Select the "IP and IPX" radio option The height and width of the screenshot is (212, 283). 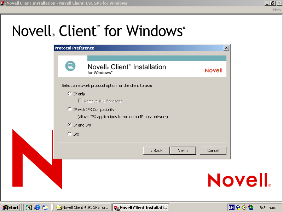69,125
